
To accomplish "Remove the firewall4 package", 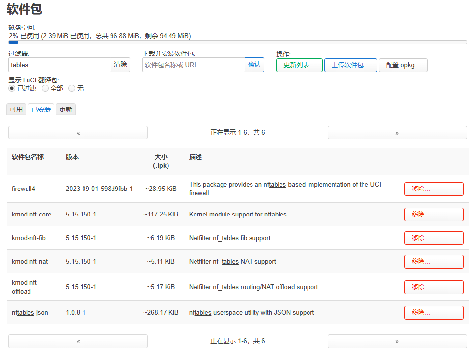I will [433, 189].
